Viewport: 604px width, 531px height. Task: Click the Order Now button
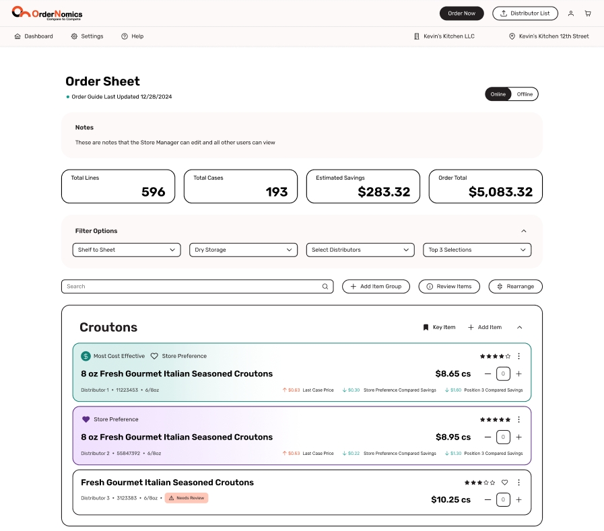pyautogui.click(x=461, y=13)
